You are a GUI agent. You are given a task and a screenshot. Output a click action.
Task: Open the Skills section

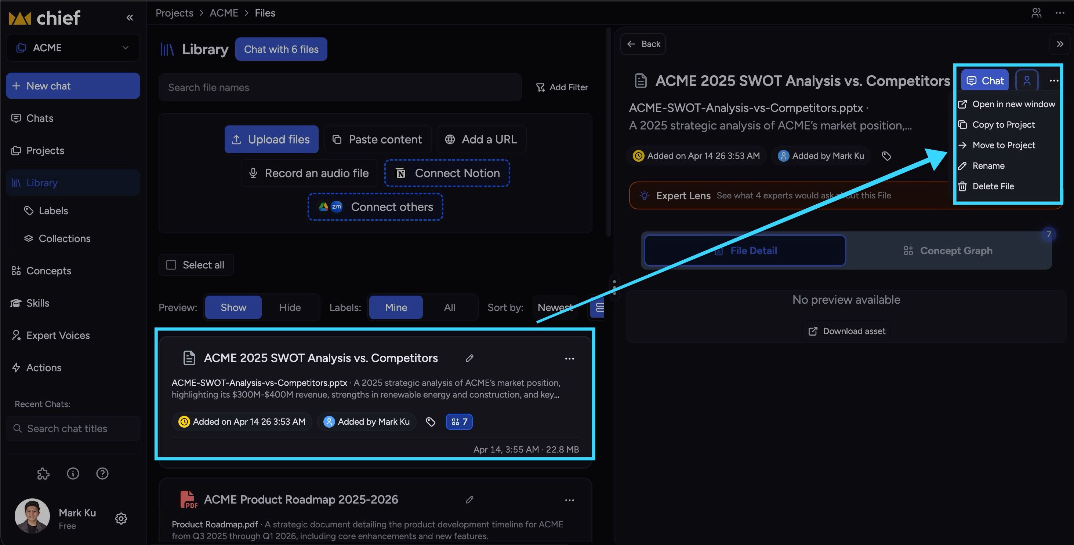coord(73,303)
